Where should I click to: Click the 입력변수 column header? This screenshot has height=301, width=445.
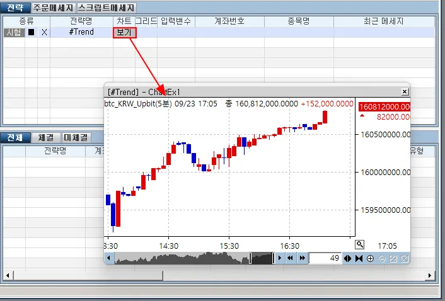[176, 21]
